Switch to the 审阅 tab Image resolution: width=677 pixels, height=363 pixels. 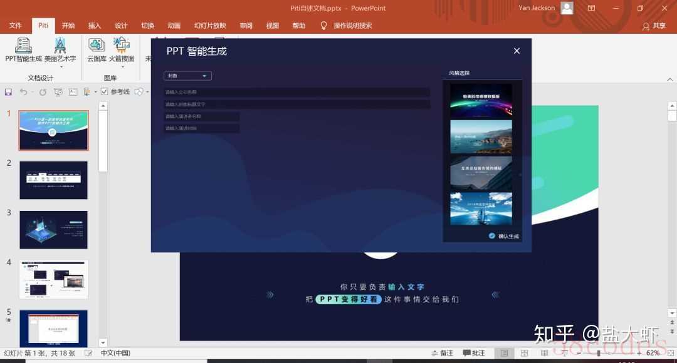click(x=246, y=26)
